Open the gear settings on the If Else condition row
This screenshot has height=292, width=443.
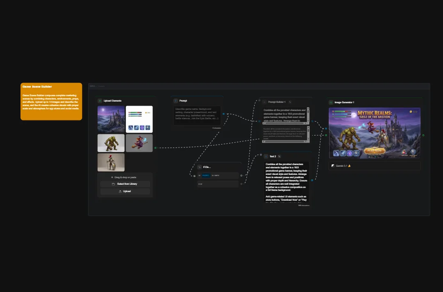coord(241,175)
